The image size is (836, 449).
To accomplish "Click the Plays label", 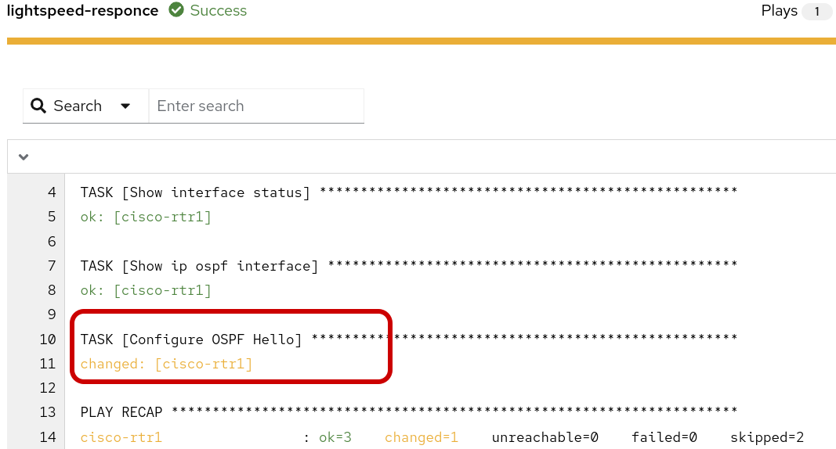I will click(x=779, y=11).
